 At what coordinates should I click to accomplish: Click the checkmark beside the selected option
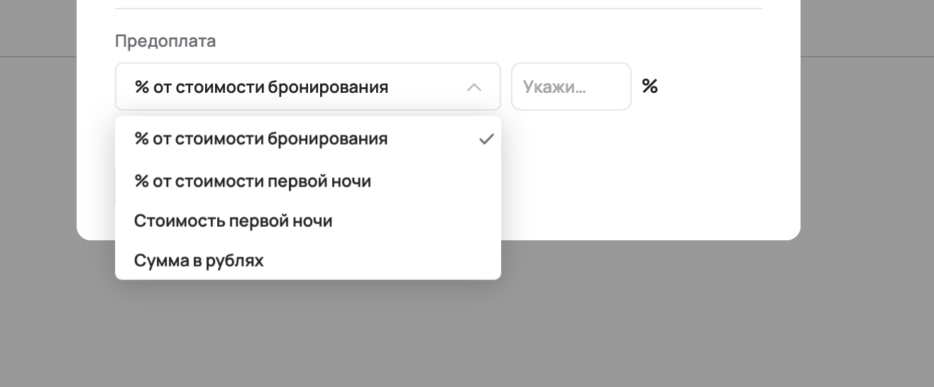[x=486, y=139]
